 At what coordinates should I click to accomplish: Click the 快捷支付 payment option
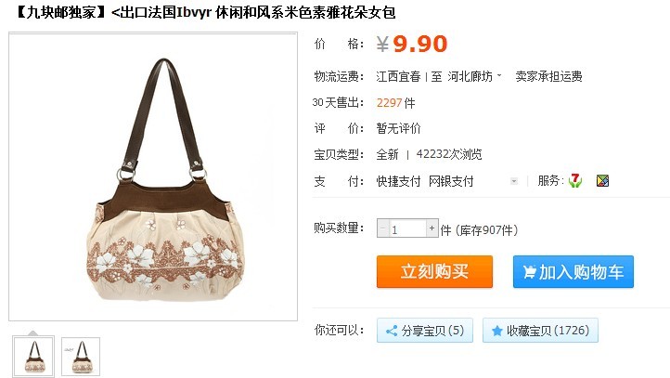click(398, 181)
